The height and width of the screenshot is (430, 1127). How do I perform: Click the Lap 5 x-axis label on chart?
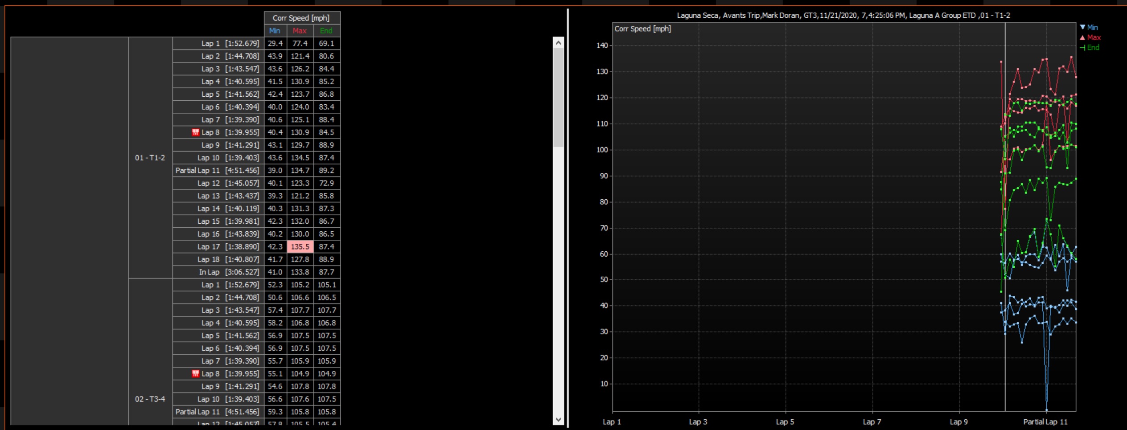785,422
